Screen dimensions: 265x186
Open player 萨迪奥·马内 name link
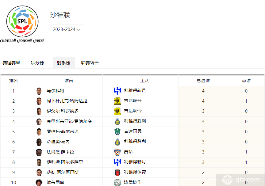pyautogui.click(x=58, y=142)
